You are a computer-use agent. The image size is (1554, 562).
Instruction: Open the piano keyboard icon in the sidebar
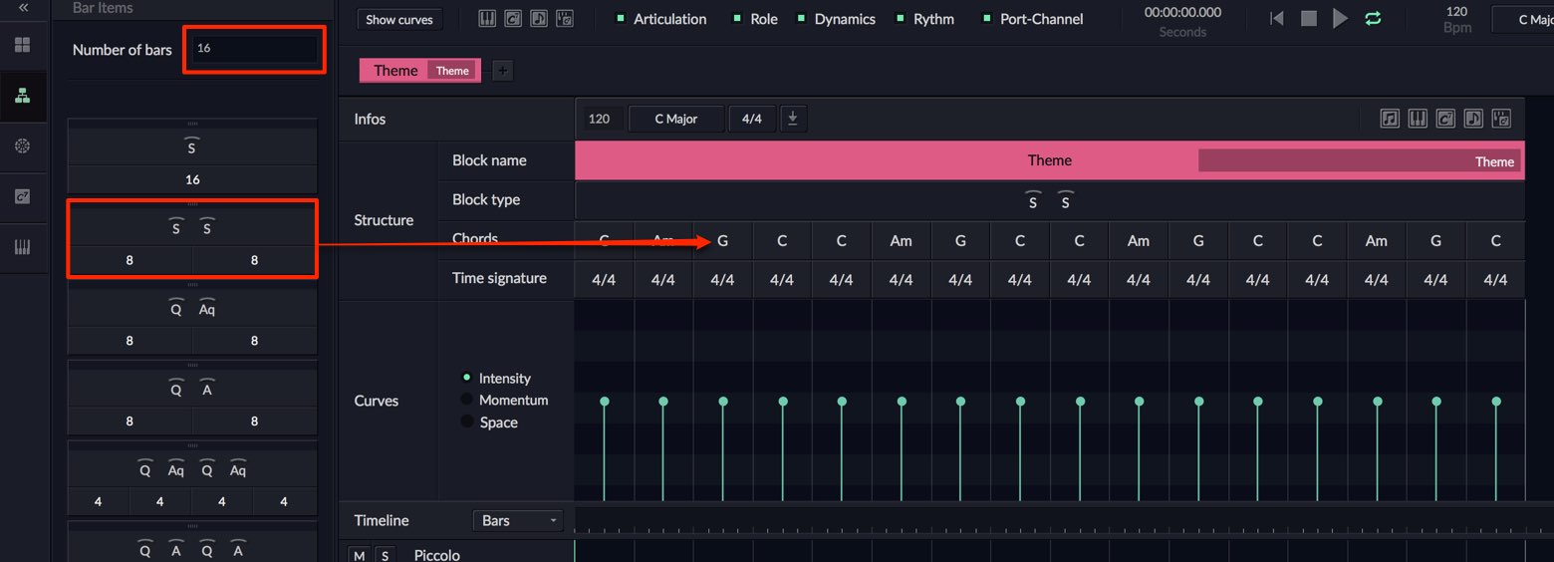[22, 247]
